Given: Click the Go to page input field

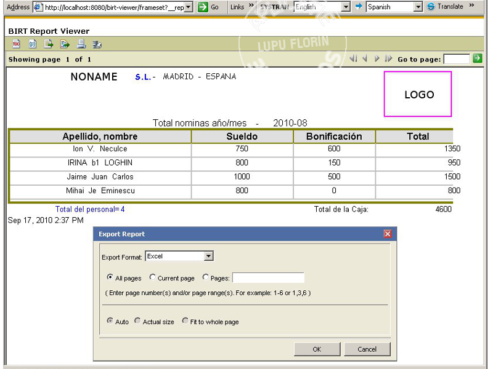Looking at the screenshot, I should pos(457,58).
